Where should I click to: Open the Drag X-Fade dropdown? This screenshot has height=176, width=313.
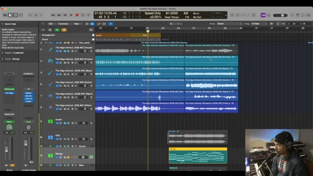[259, 24]
